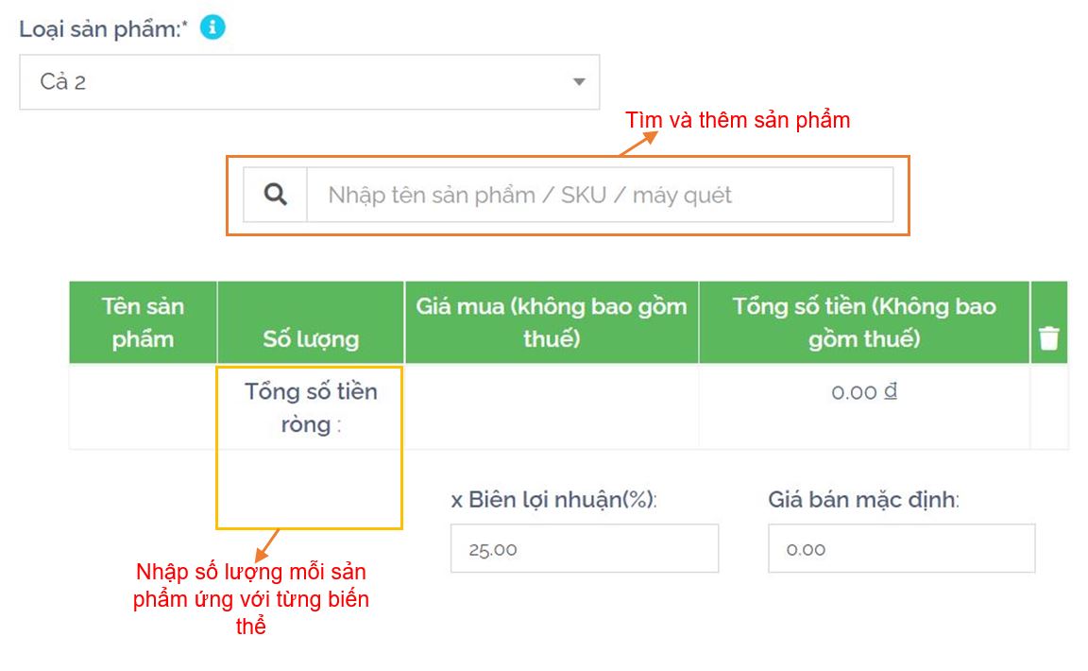Click the Tổng số tiền (Không bao gồm thuế) header
This screenshot has height=671, width=1088.
click(864, 322)
